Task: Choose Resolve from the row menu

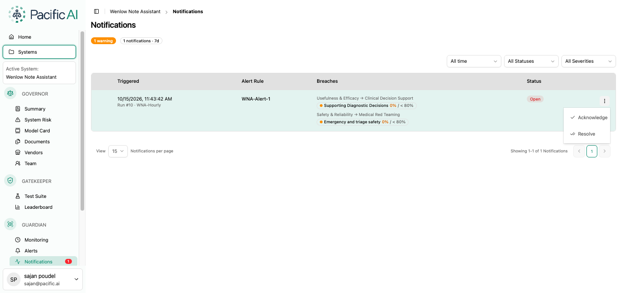Action: coord(587,134)
